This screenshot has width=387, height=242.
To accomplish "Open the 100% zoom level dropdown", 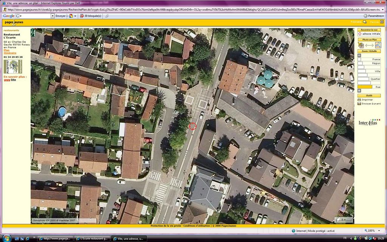I will pos(378,231).
